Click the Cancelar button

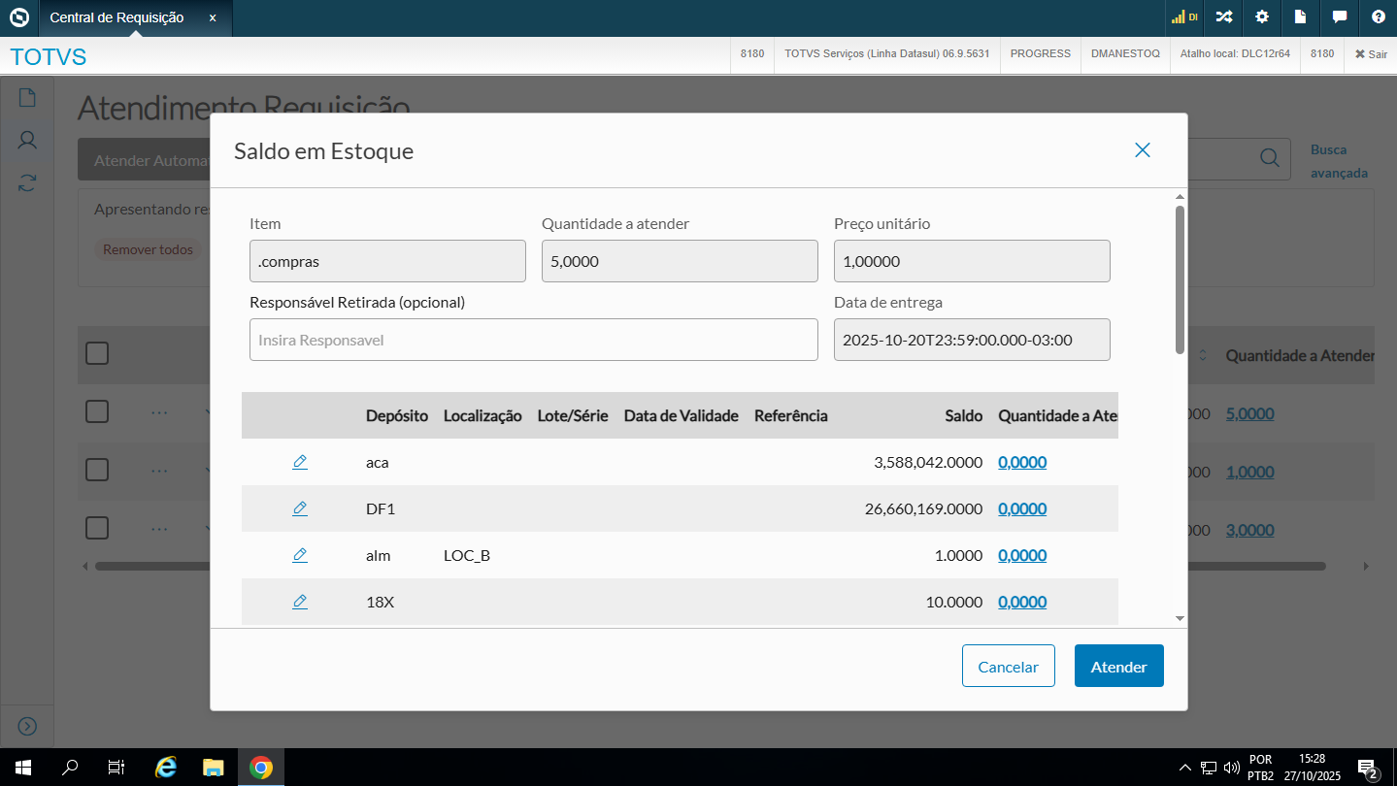(1009, 666)
